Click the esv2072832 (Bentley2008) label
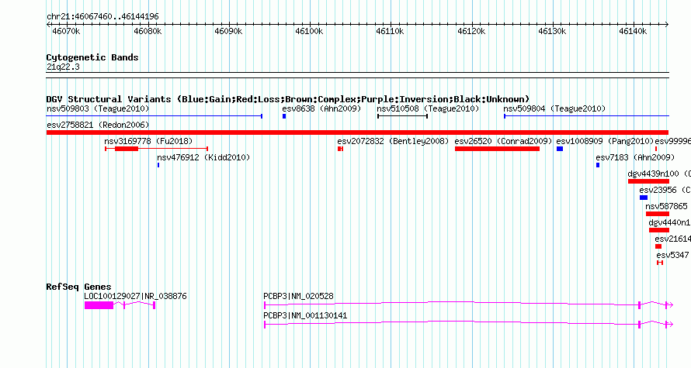This screenshot has height=368, width=691. [x=393, y=141]
